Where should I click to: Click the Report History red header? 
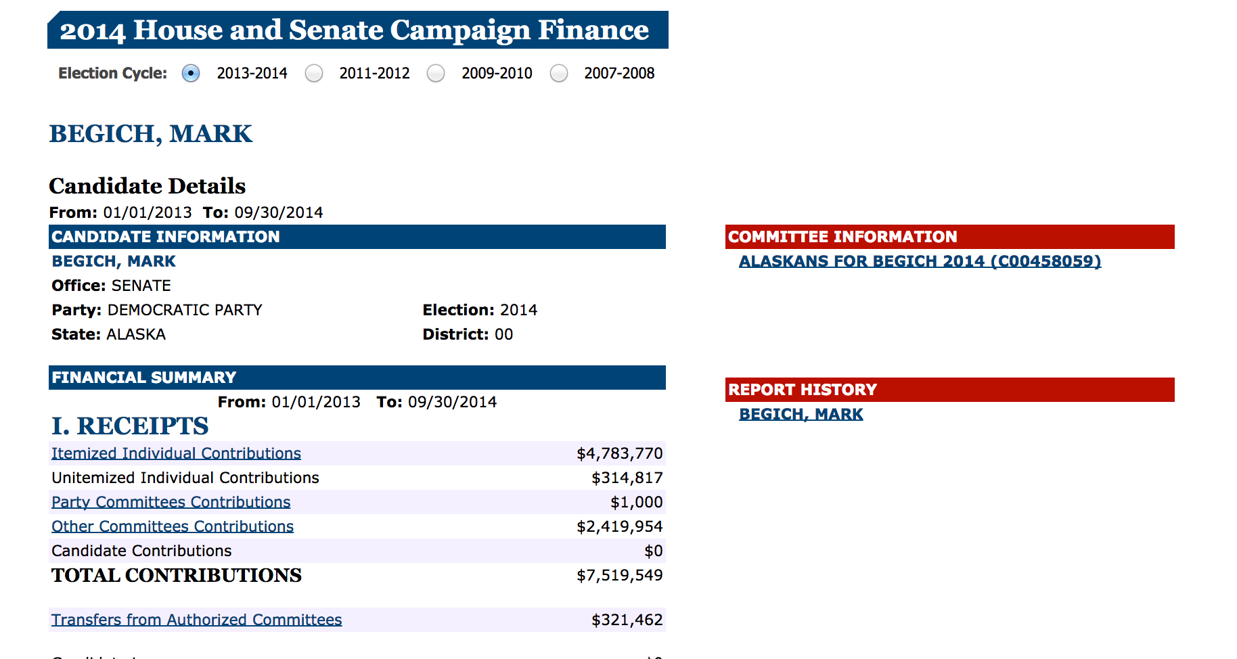[x=950, y=390]
